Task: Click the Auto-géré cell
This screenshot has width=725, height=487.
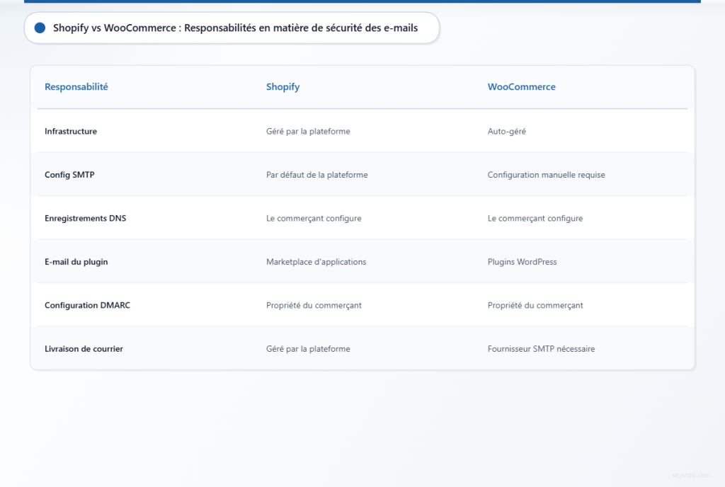Action: [507, 131]
